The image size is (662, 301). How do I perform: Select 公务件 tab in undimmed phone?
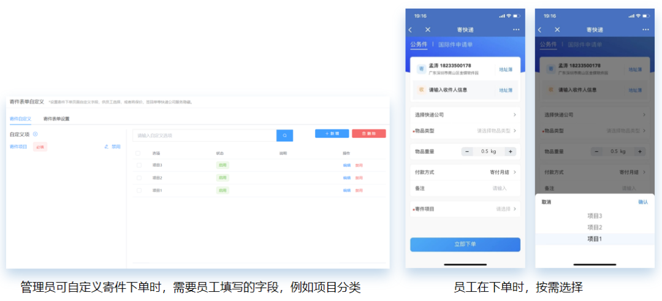coord(419,44)
